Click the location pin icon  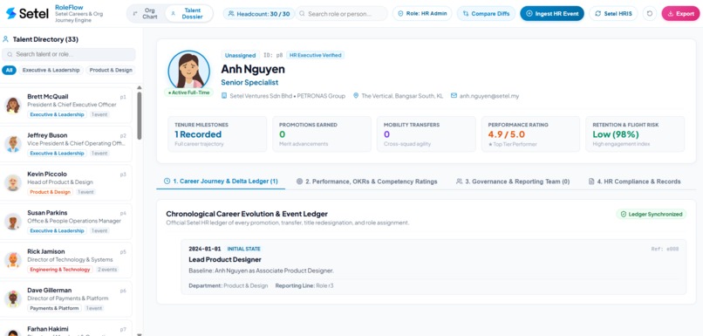tap(356, 95)
